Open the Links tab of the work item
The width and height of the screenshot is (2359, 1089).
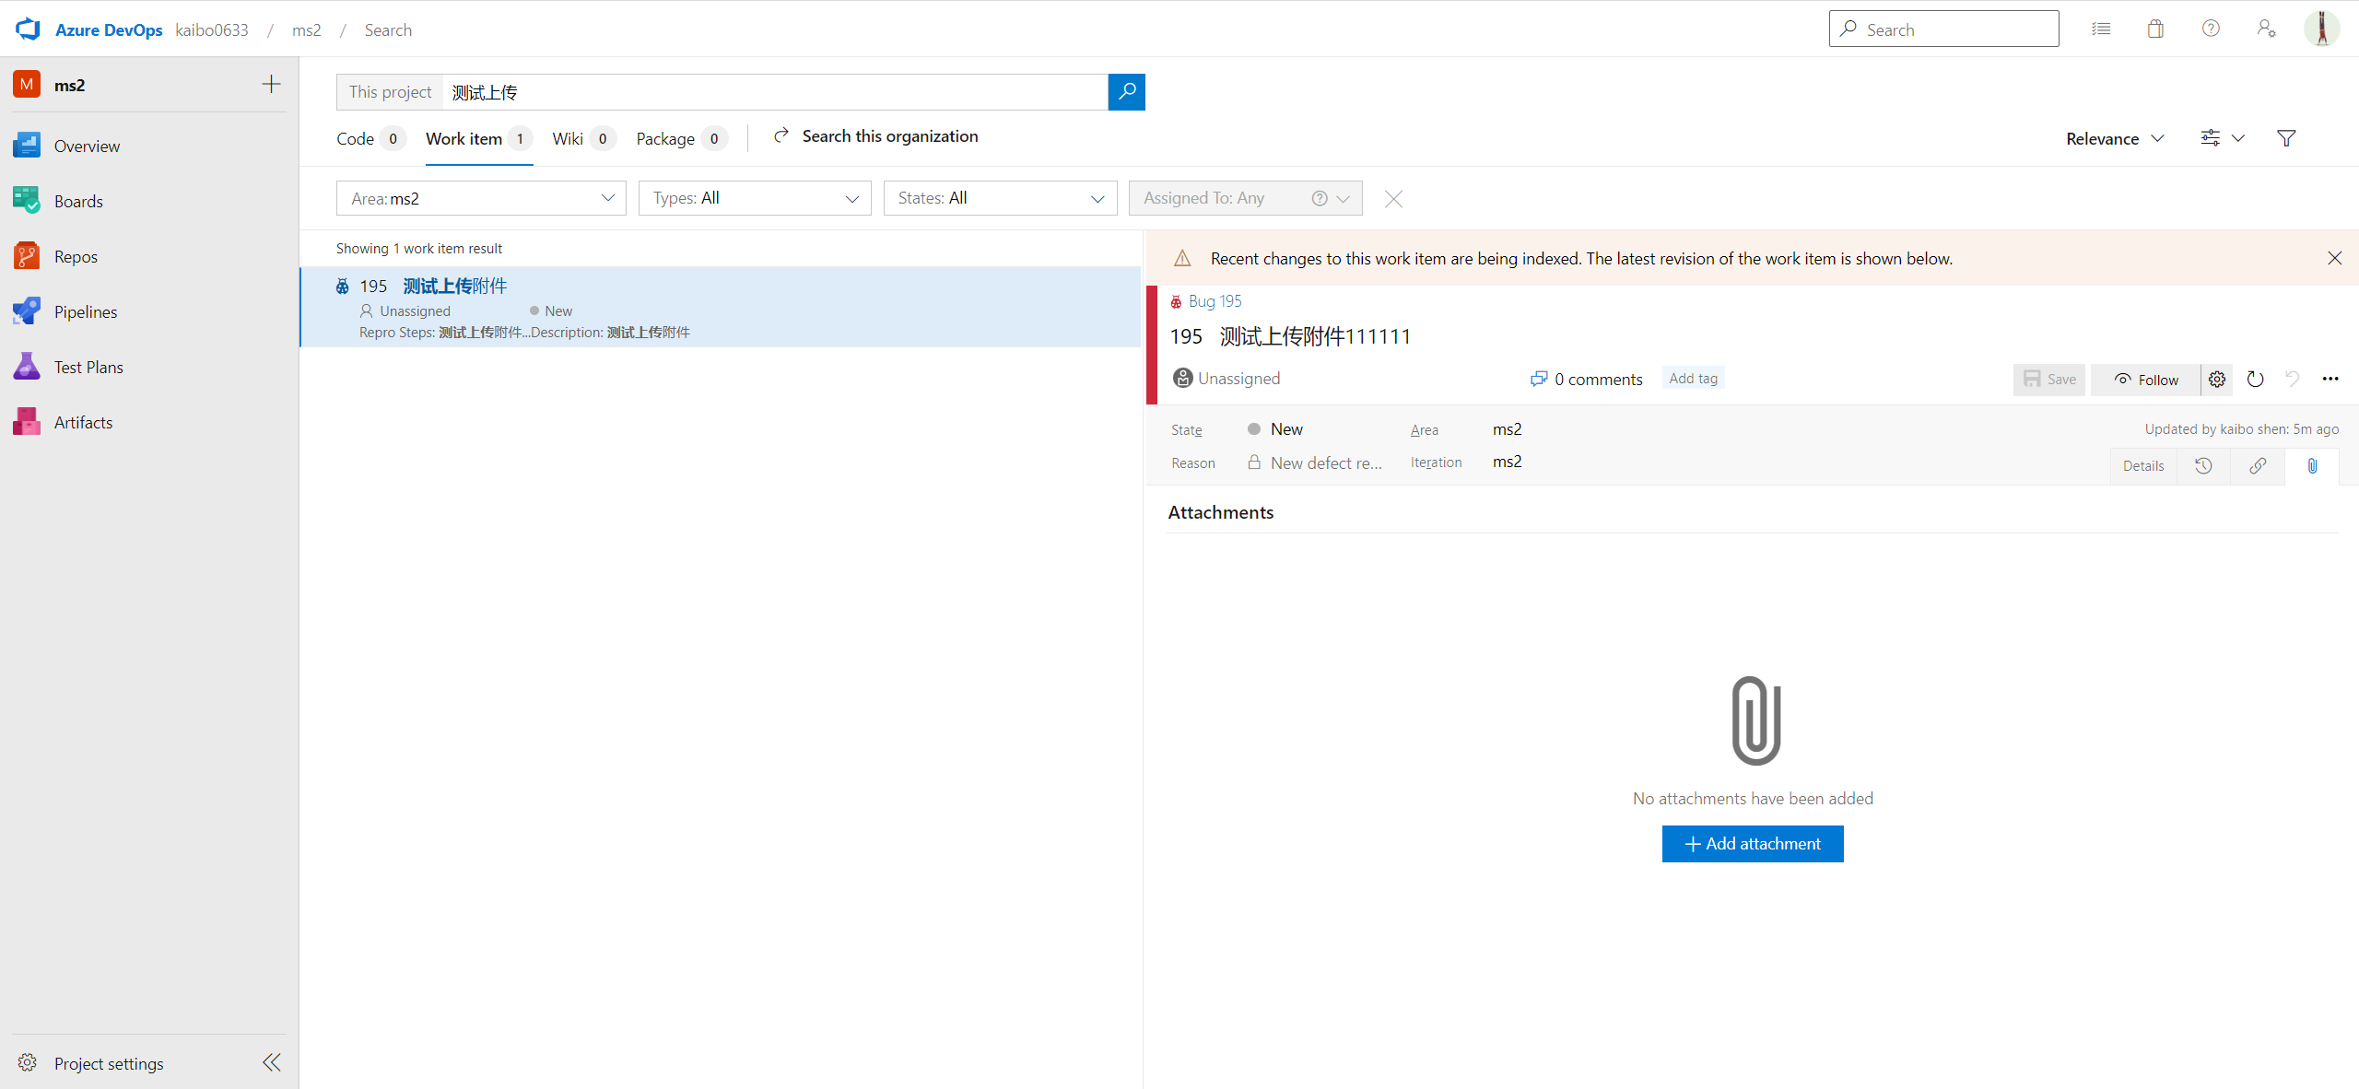pos(2257,465)
